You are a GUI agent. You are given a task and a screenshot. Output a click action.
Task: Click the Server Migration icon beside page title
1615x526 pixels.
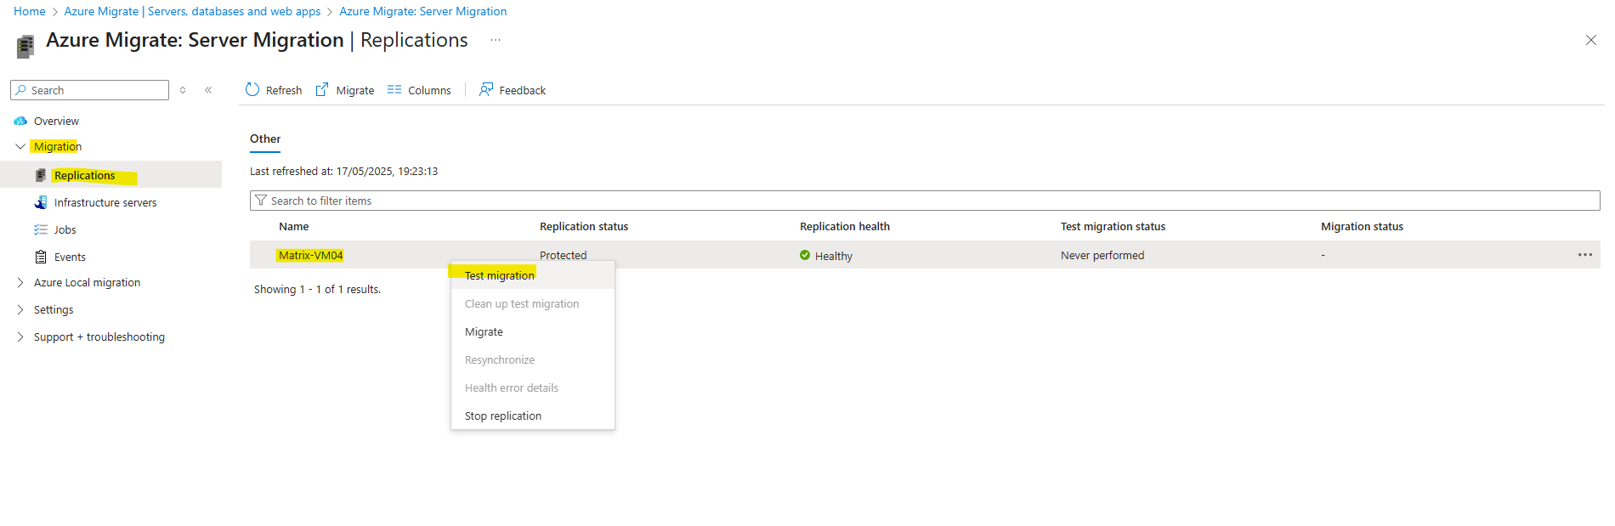25,45
